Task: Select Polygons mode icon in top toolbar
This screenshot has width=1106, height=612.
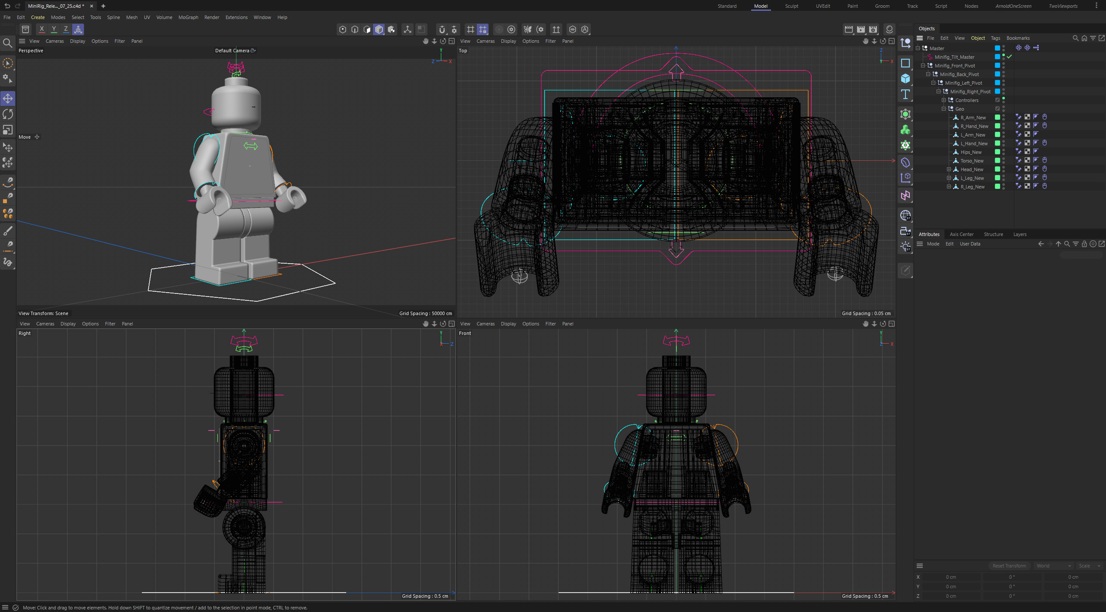Action: click(367, 29)
